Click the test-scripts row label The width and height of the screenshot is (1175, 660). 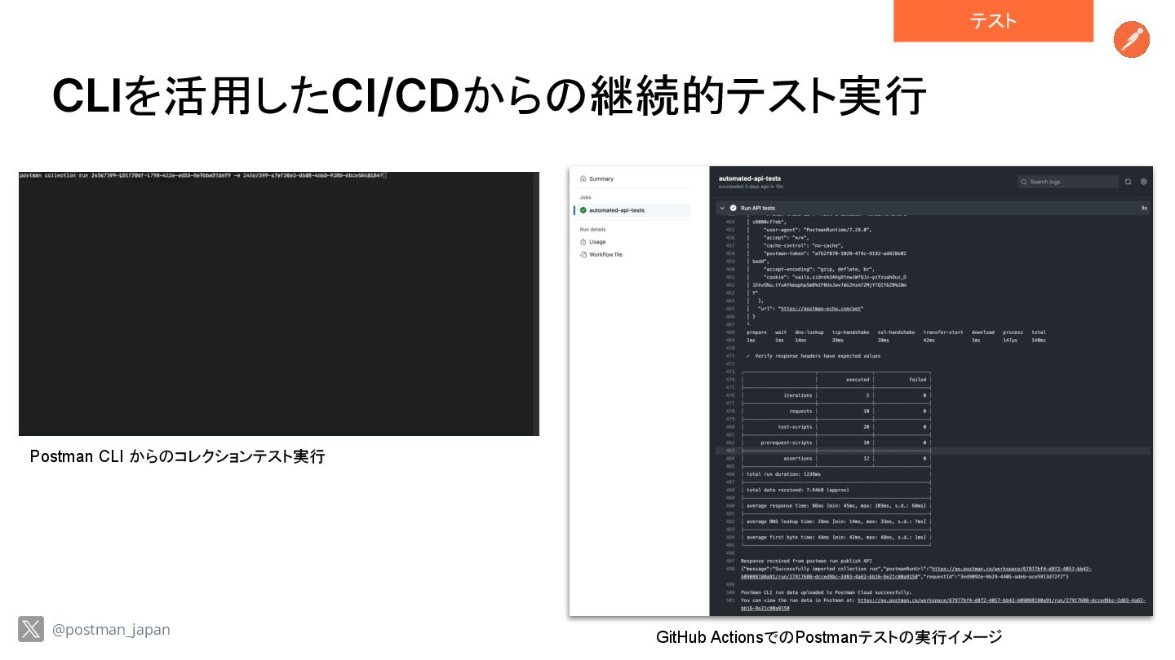(x=795, y=427)
